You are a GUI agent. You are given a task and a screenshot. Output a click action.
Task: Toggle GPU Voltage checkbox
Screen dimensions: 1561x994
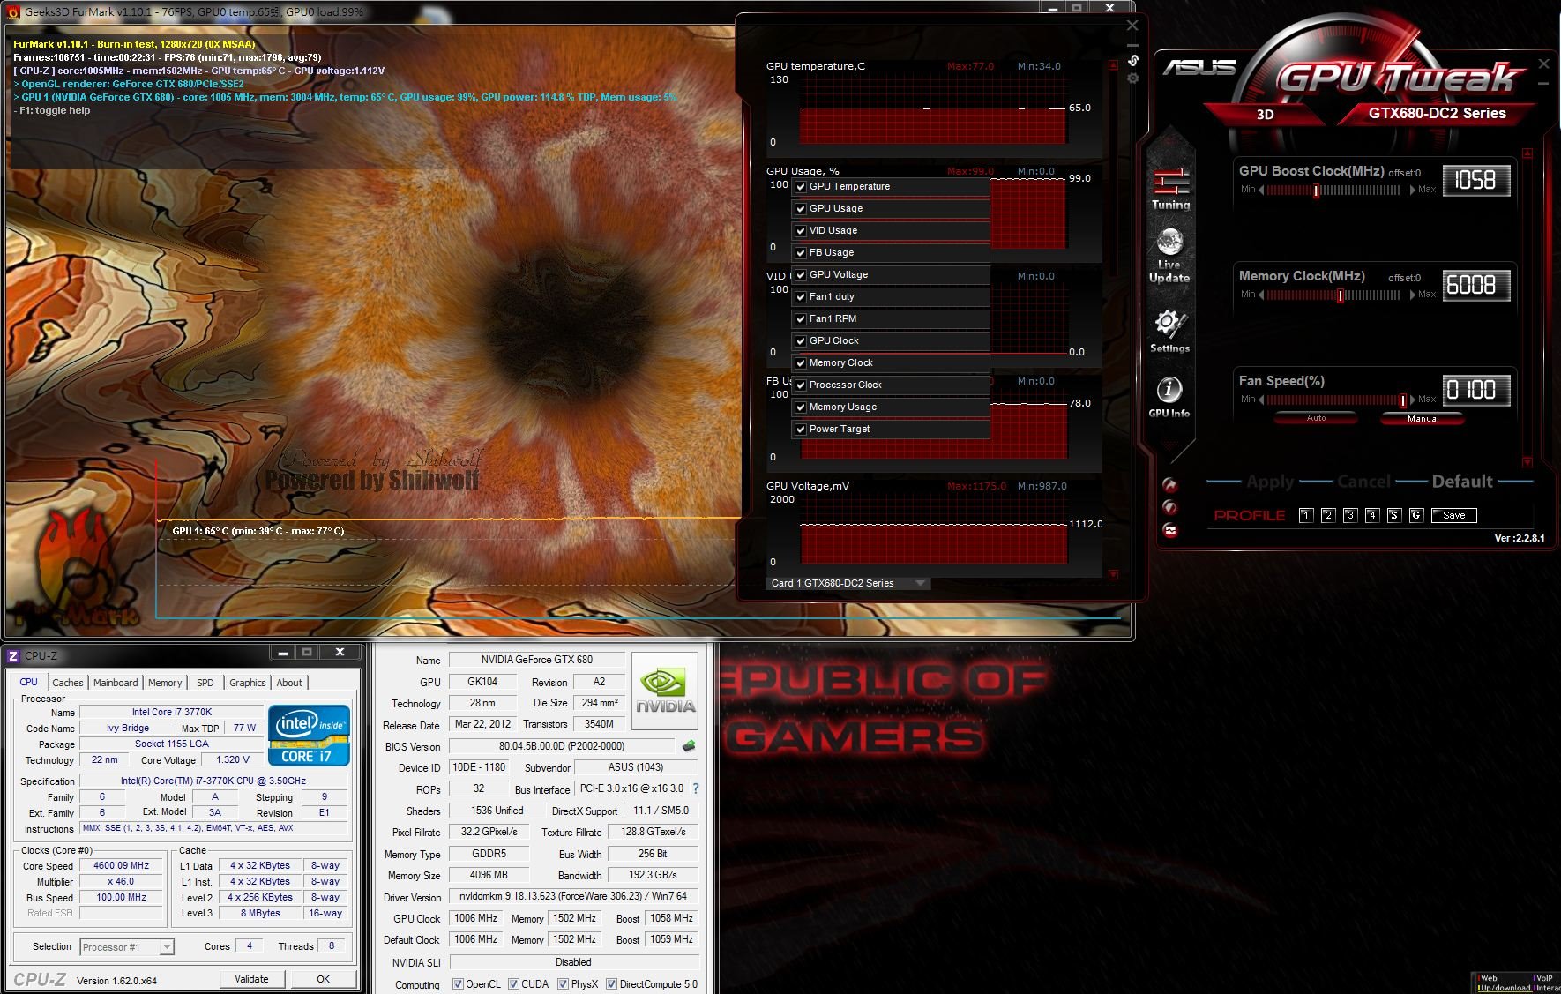click(801, 275)
